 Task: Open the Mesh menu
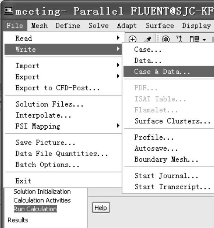coord(39,26)
